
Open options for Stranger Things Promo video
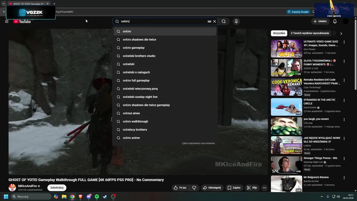(x=344, y=159)
